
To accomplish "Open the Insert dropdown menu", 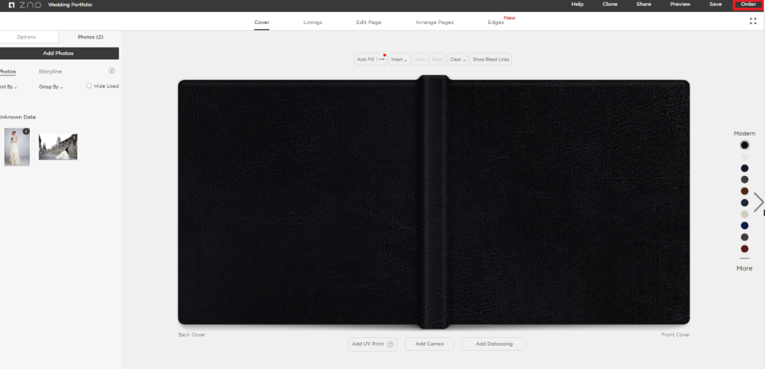I will 399,59.
